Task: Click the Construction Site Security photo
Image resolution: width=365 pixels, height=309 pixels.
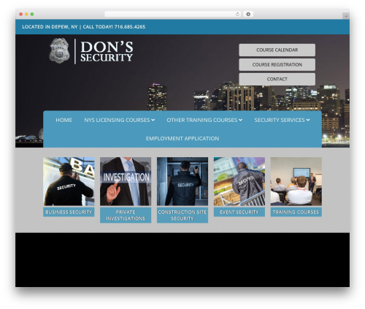Action: [x=182, y=181]
